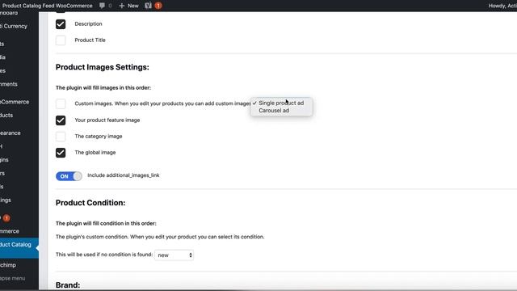Toggle off Include additional_images_link switch
The height and width of the screenshot is (291, 517).
[x=69, y=176]
